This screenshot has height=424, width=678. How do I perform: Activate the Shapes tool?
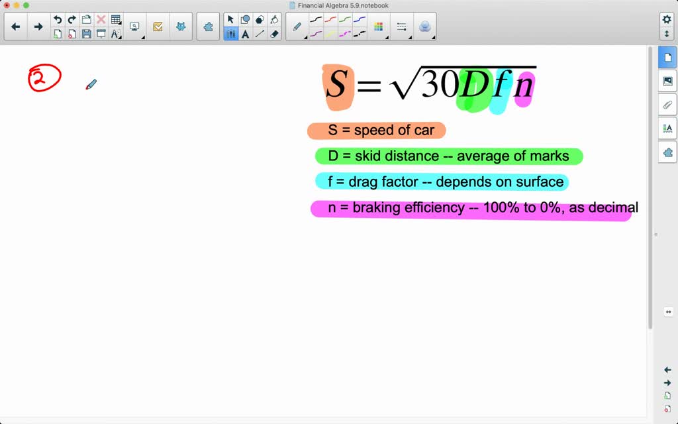tap(246, 20)
